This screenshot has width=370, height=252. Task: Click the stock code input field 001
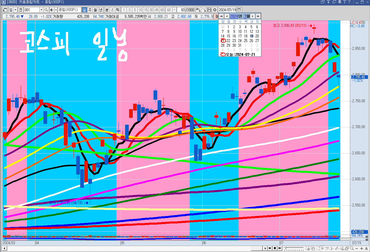pyautogui.click(x=32, y=10)
